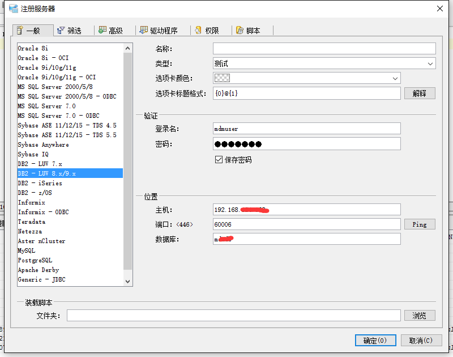The image size is (453, 357).
Task: Select highlighted DB2 - LUW 8.x/9.x
Action: click(70, 173)
